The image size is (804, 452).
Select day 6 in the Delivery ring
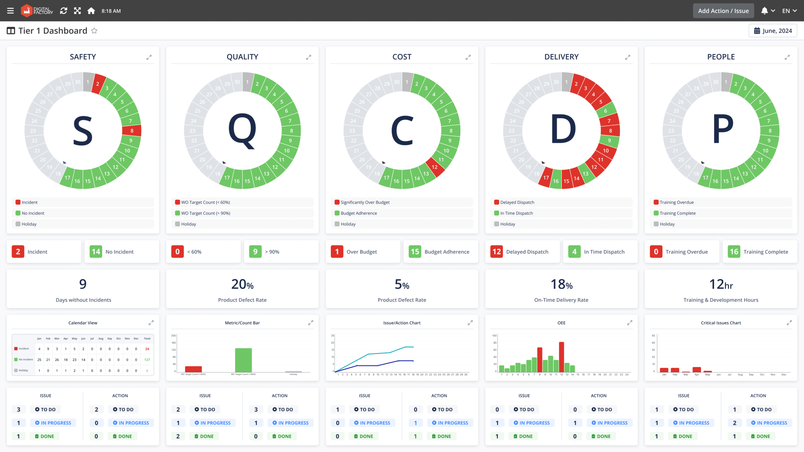pos(606,111)
